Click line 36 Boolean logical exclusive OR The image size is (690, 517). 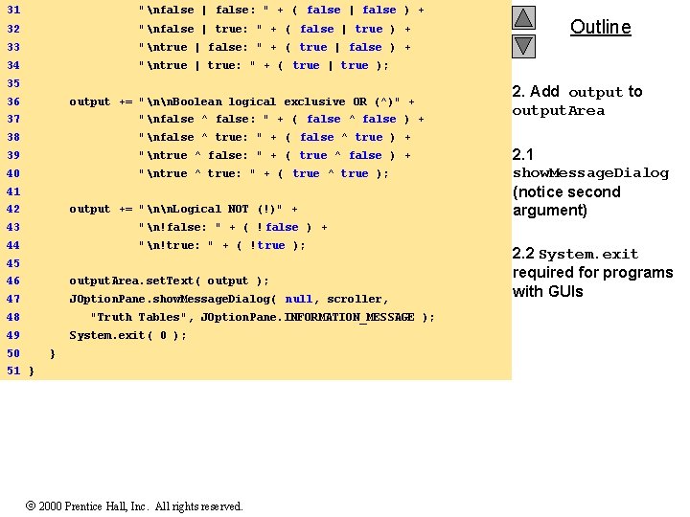point(241,101)
